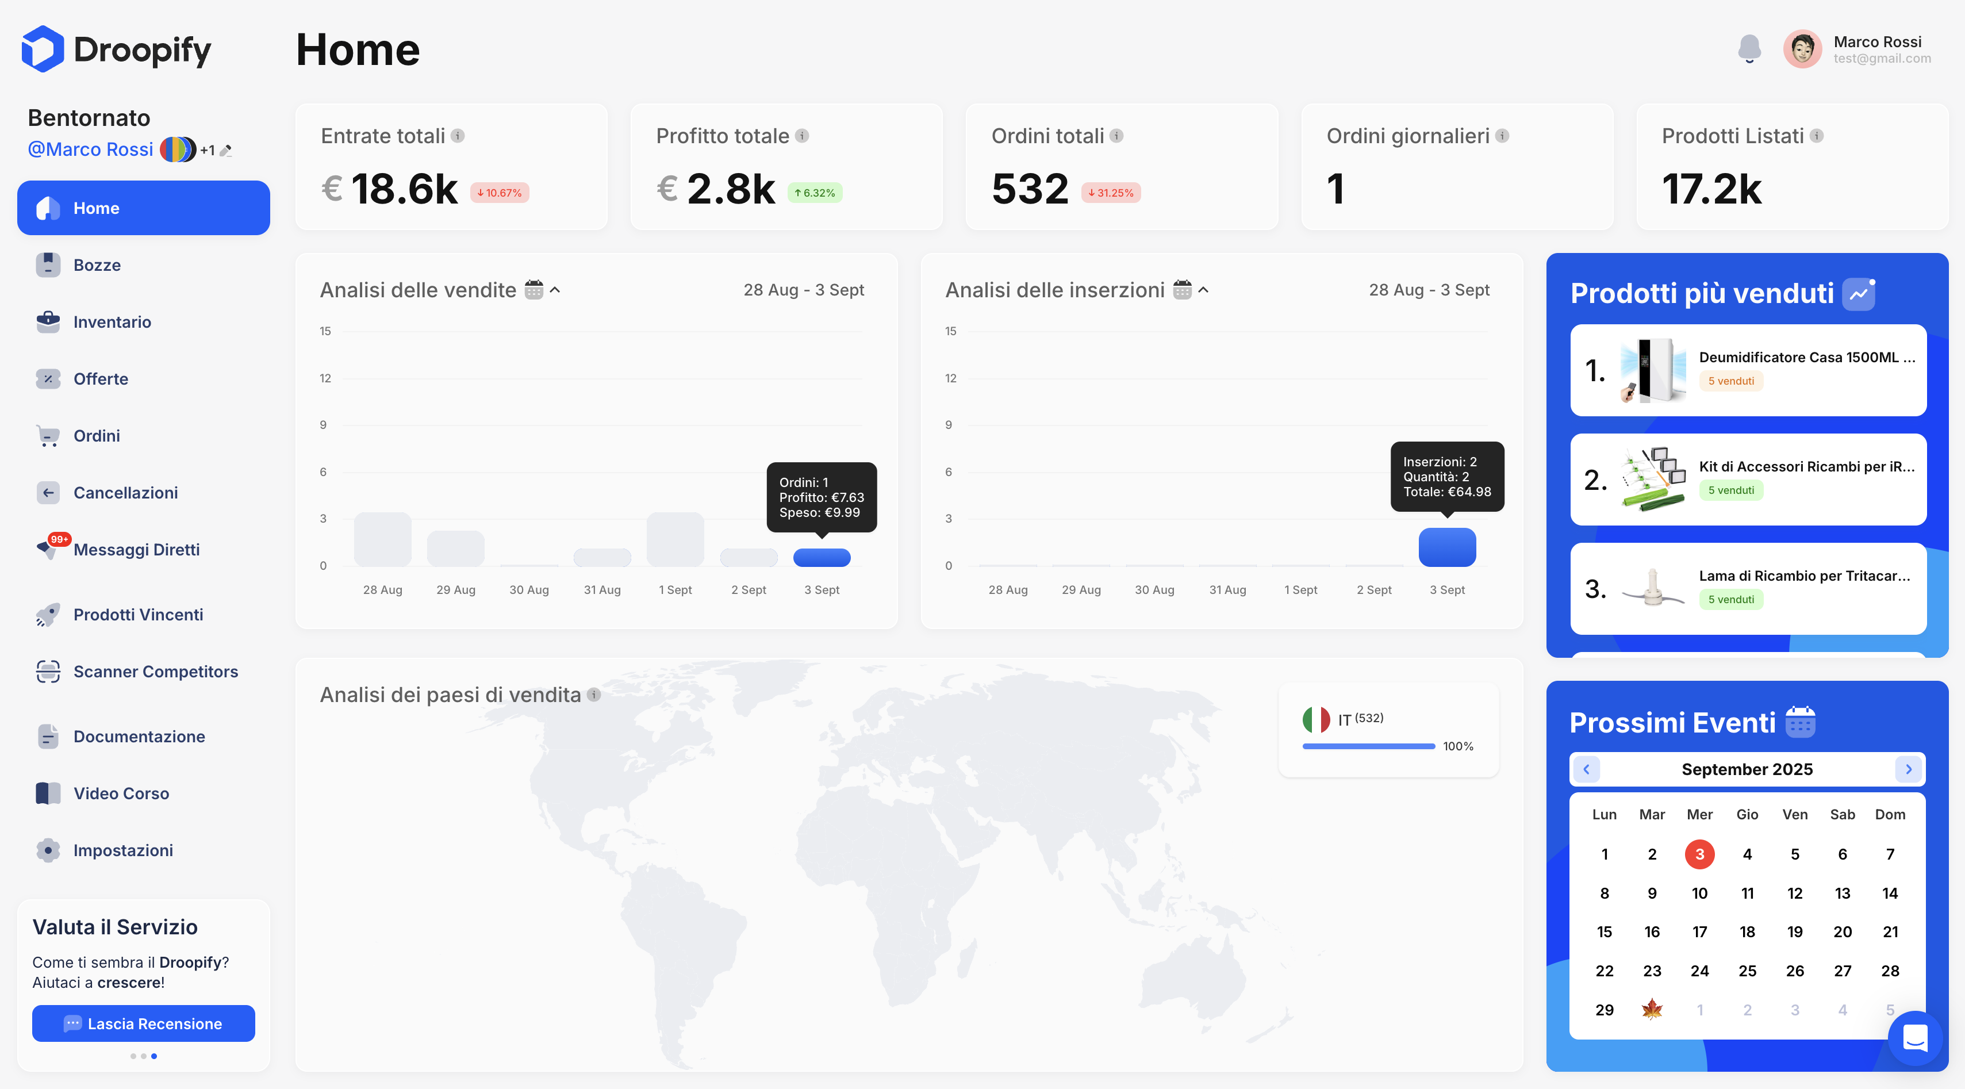Click blade replacement product thumbnail image
1965x1089 pixels.
tap(1653, 588)
